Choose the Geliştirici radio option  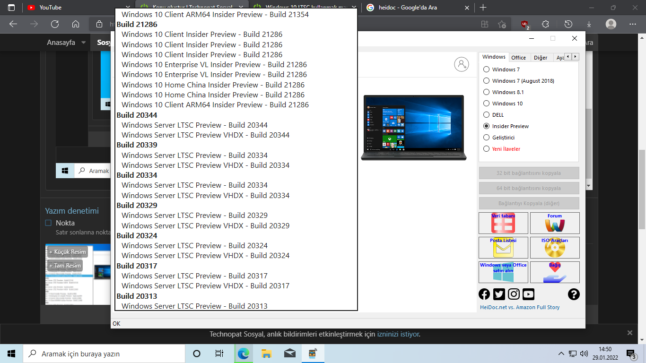(486, 138)
